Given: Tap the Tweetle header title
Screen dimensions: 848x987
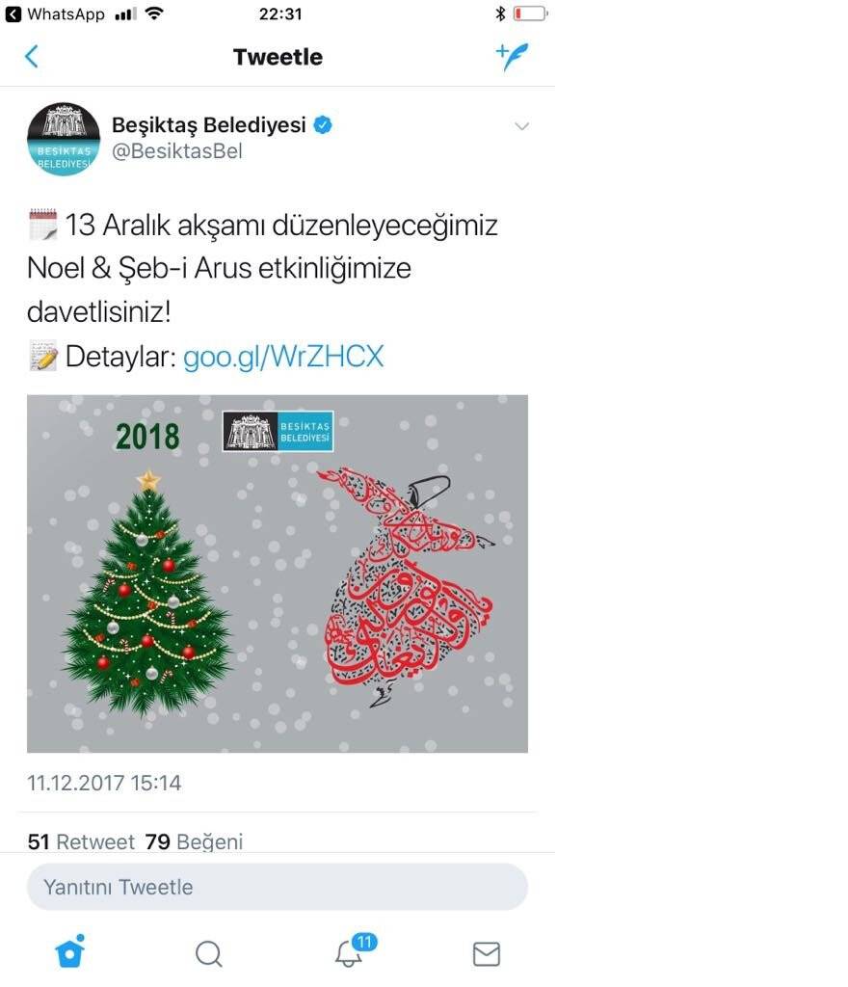Looking at the screenshot, I should point(278,57).
